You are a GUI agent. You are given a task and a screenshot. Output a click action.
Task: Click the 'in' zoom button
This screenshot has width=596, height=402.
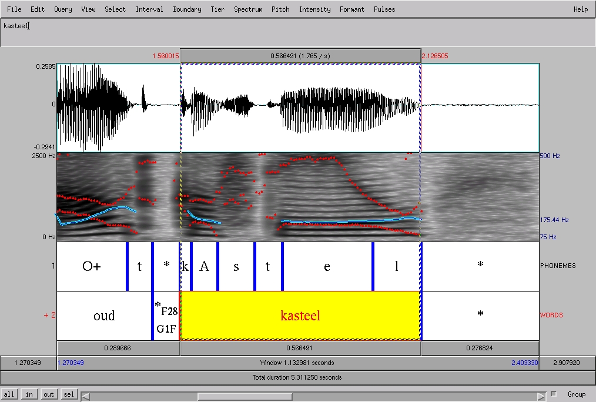(29, 394)
